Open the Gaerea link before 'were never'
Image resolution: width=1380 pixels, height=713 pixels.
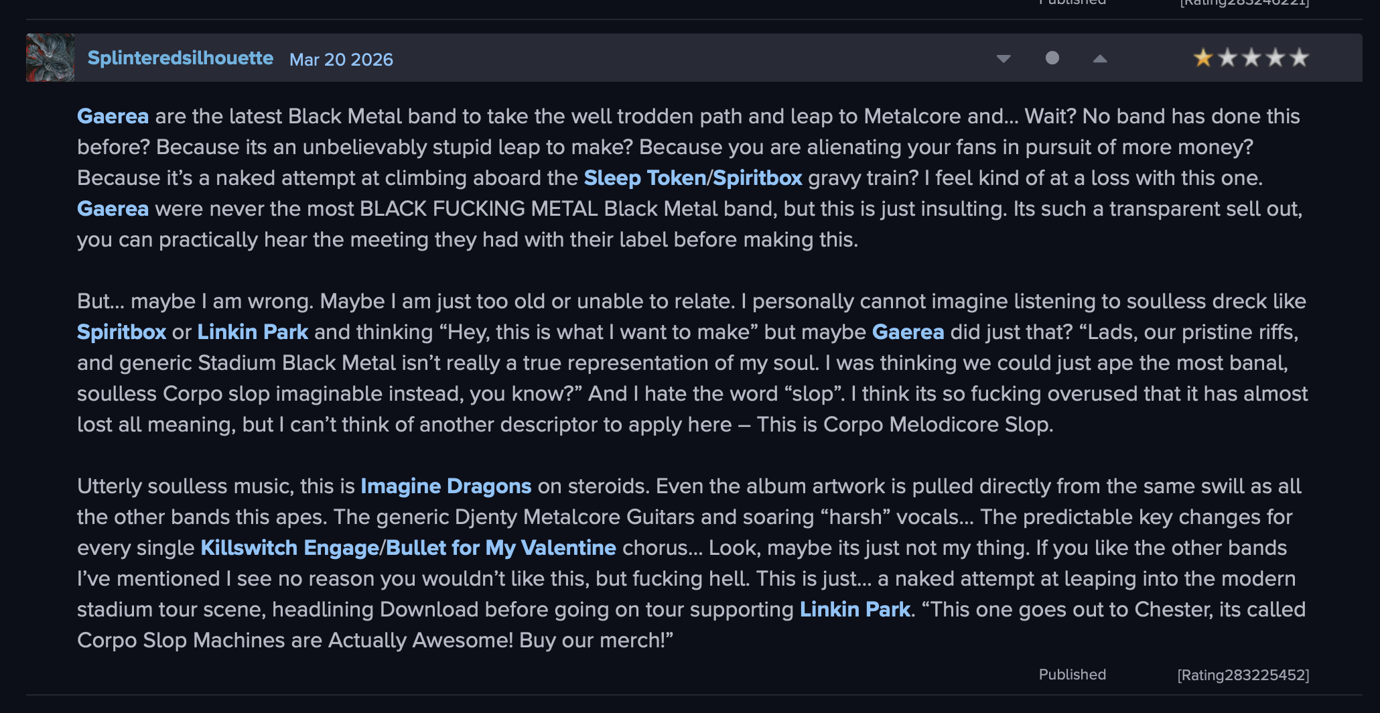point(113,209)
